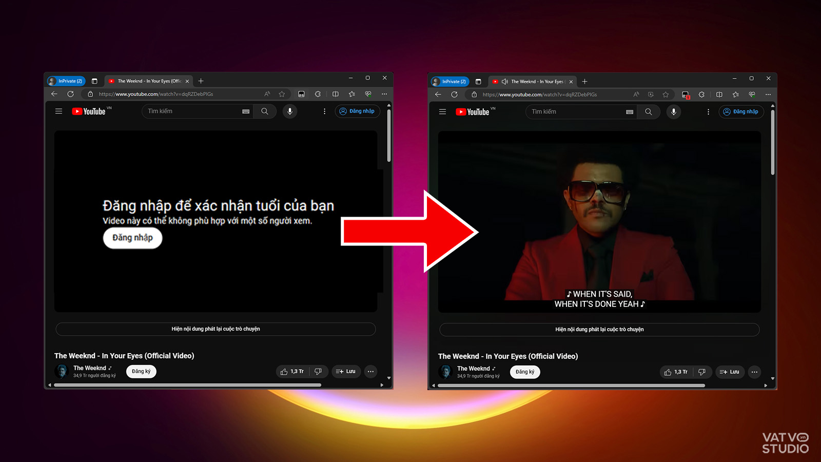821x462 pixels.
Task: Open Browser essentials heart icon, right window
Action: click(x=752, y=94)
